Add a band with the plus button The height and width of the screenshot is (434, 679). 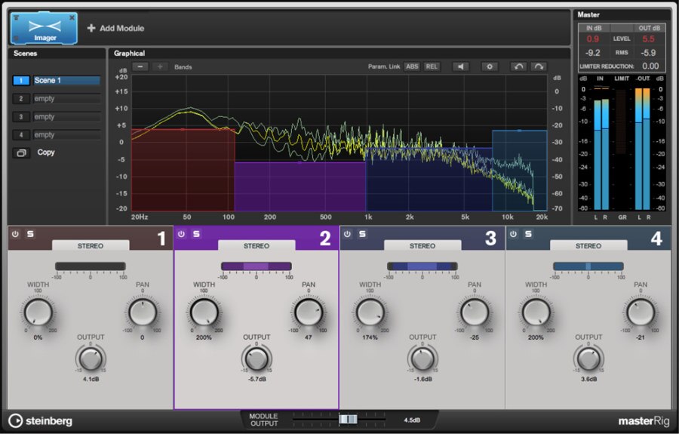click(160, 66)
